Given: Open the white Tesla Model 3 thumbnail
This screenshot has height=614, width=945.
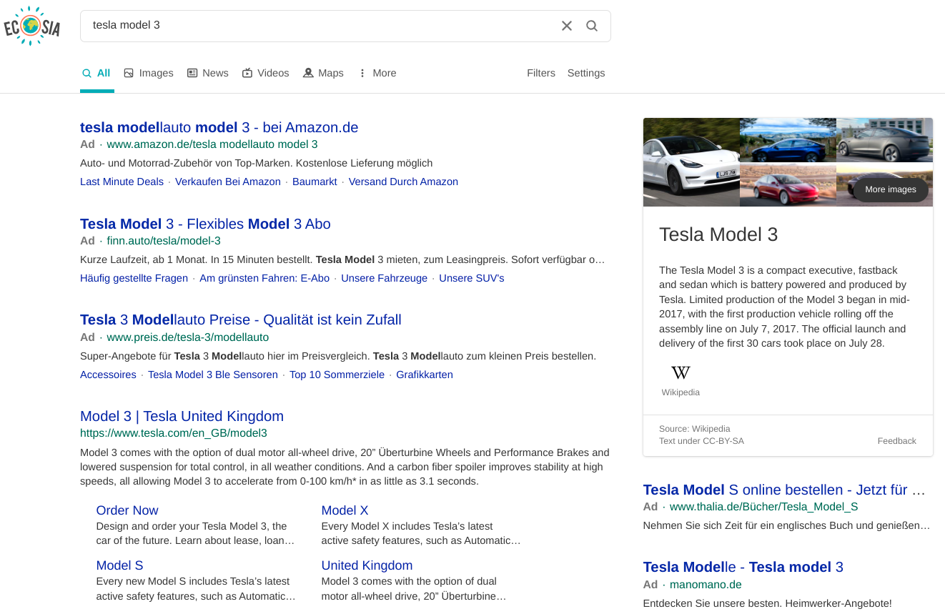Looking at the screenshot, I should pyautogui.click(x=691, y=162).
